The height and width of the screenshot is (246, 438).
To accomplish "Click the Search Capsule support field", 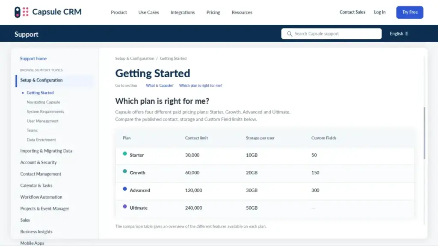I will (x=331, y=34).
